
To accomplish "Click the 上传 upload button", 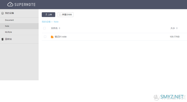I will click(x=48, y=14).
